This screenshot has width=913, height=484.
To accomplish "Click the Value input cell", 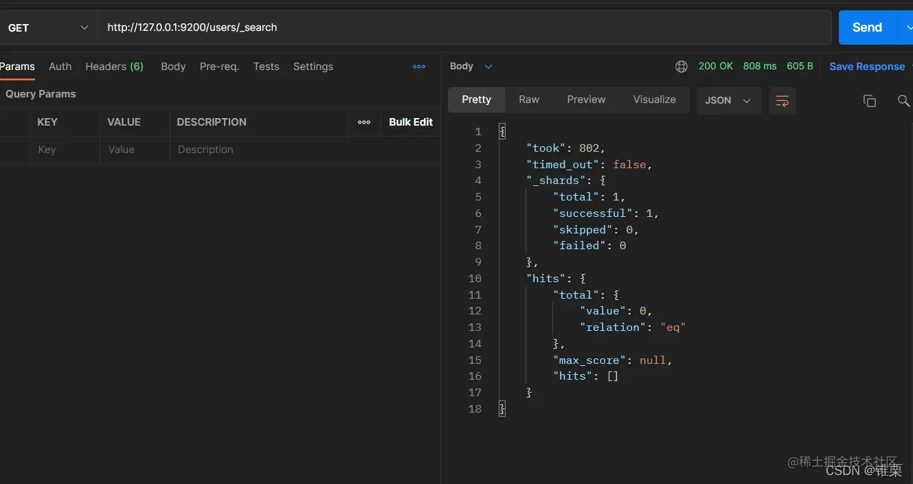I will point(135,150).
